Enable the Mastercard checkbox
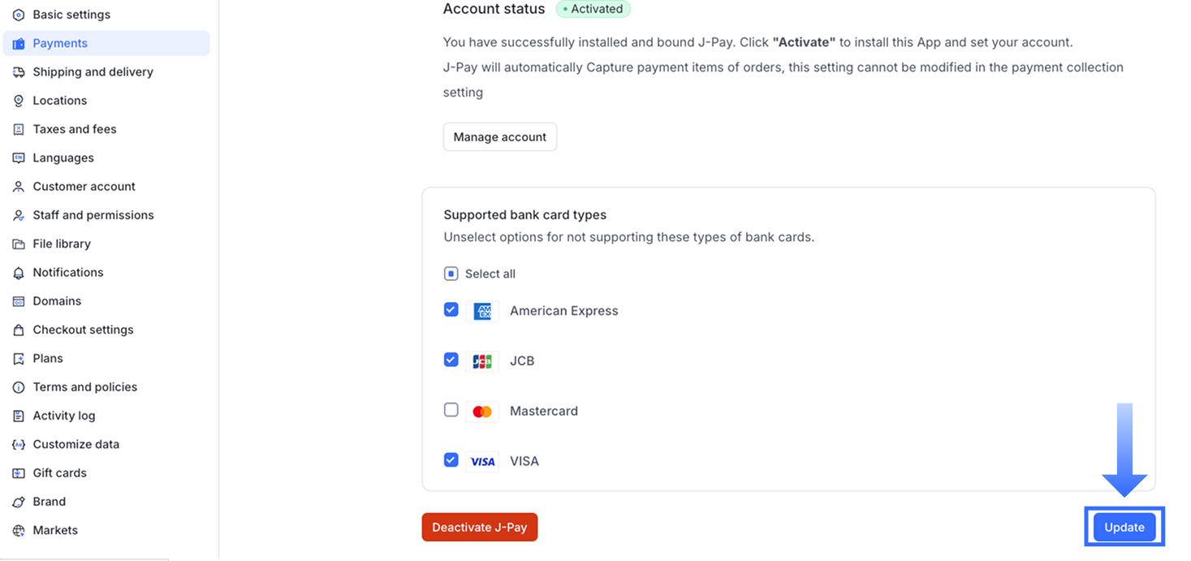The width and height of the screenshot is (1191, 561). click(451, 410)
